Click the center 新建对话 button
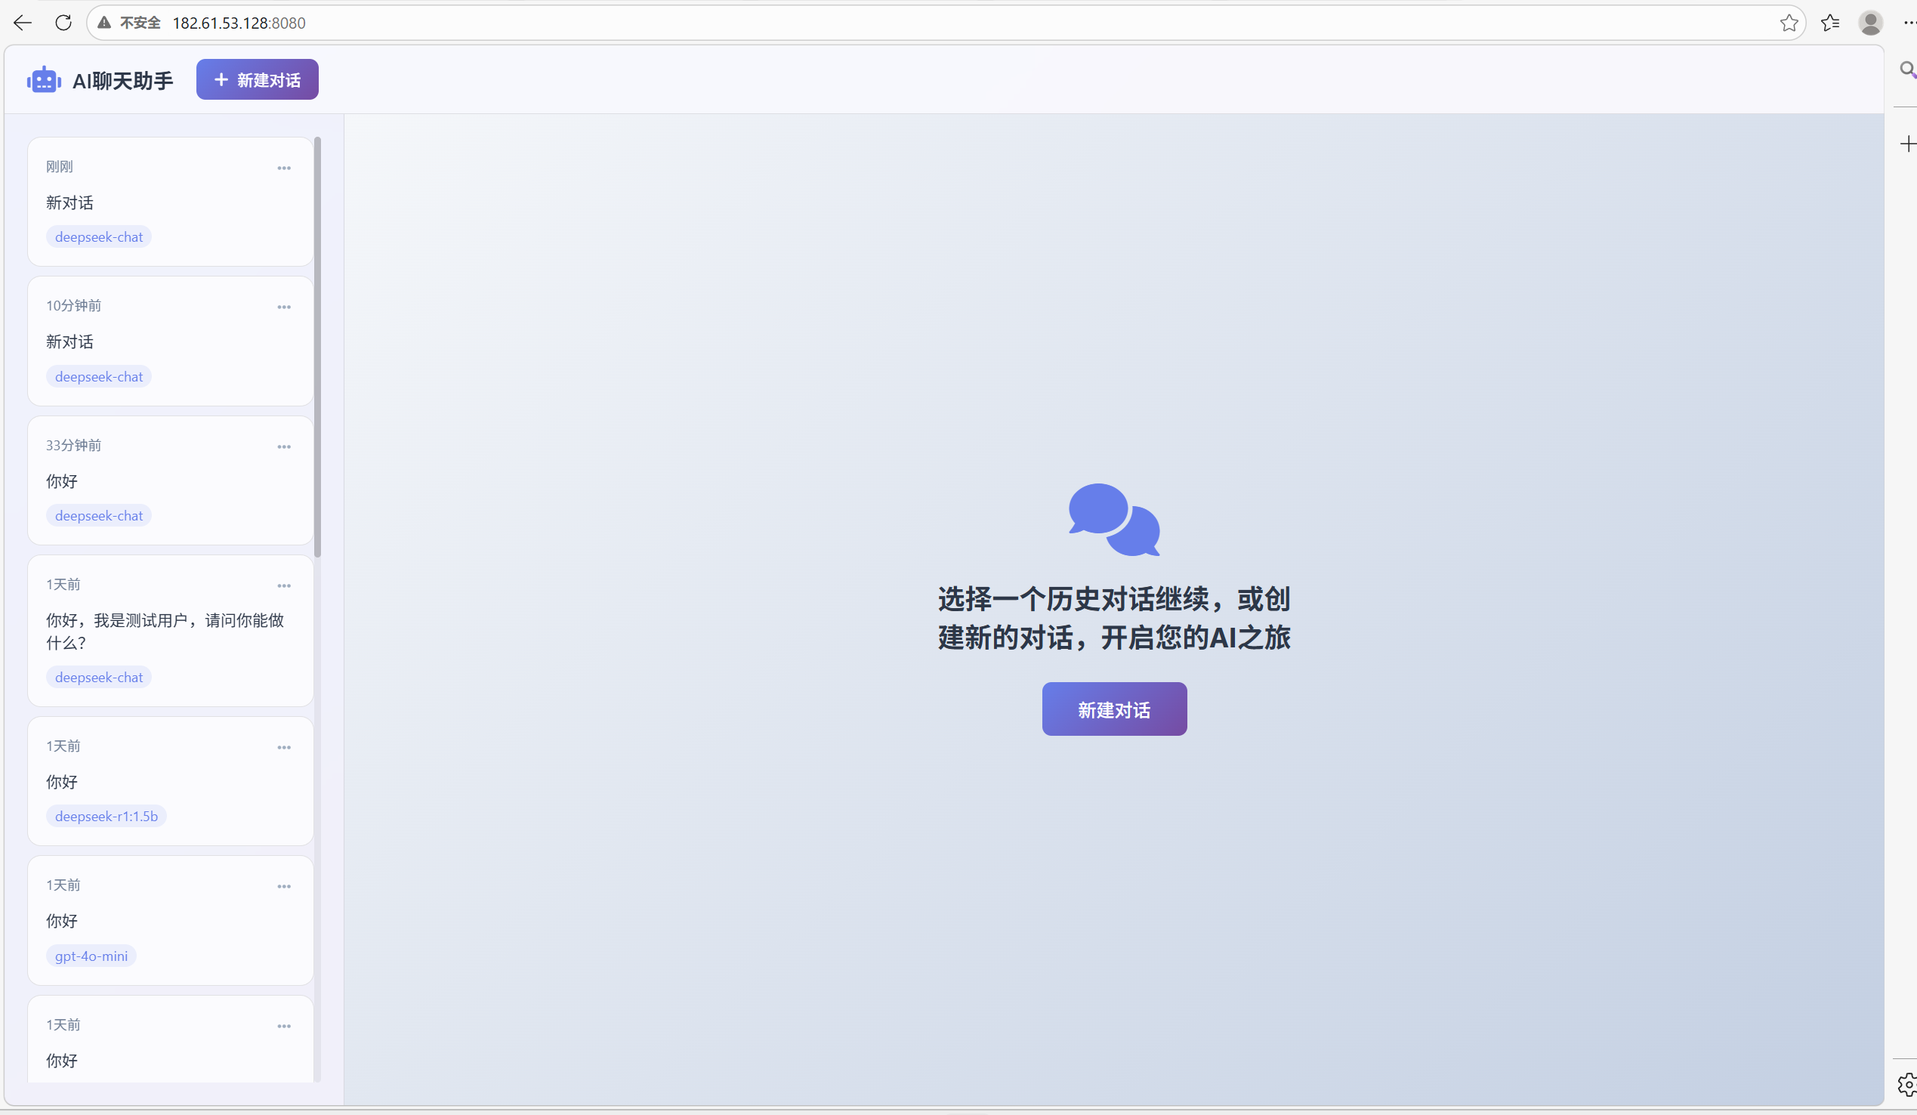 (x=1113, y=709)
